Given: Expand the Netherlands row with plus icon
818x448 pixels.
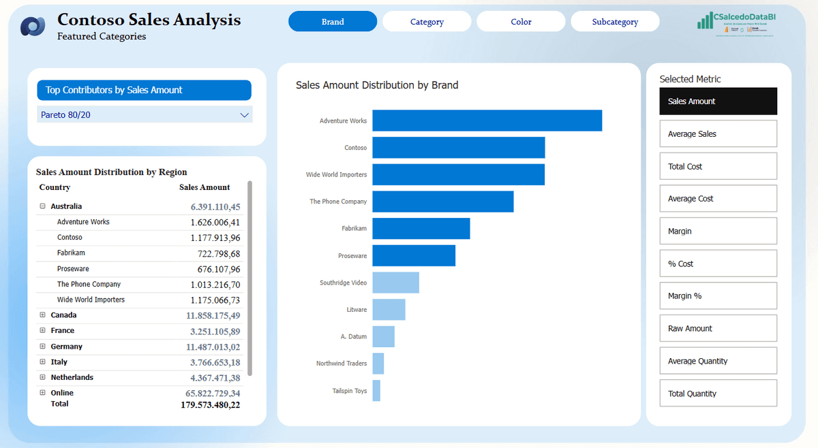Looking at the screenshot, I should (42, 377).
